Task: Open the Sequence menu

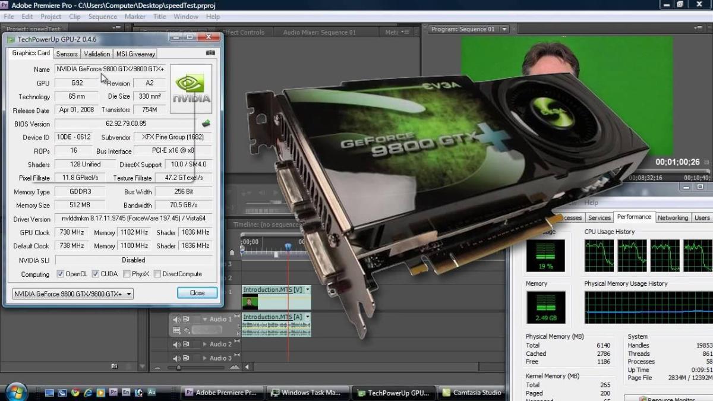Action: pyautogui.click(x=103, y=17)
